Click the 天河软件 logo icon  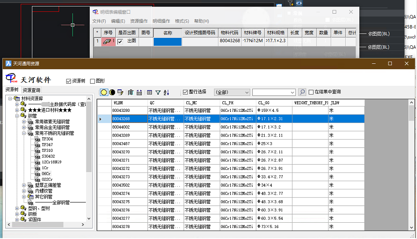coord(11,78)
